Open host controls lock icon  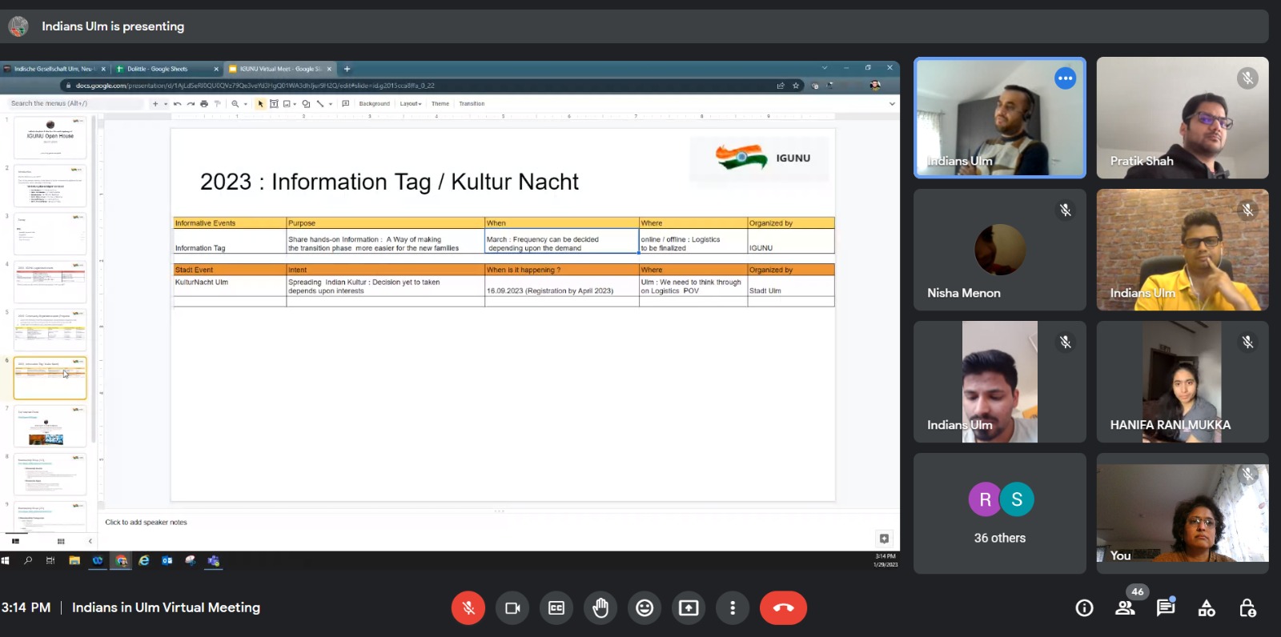click(x=1247, y=608)
